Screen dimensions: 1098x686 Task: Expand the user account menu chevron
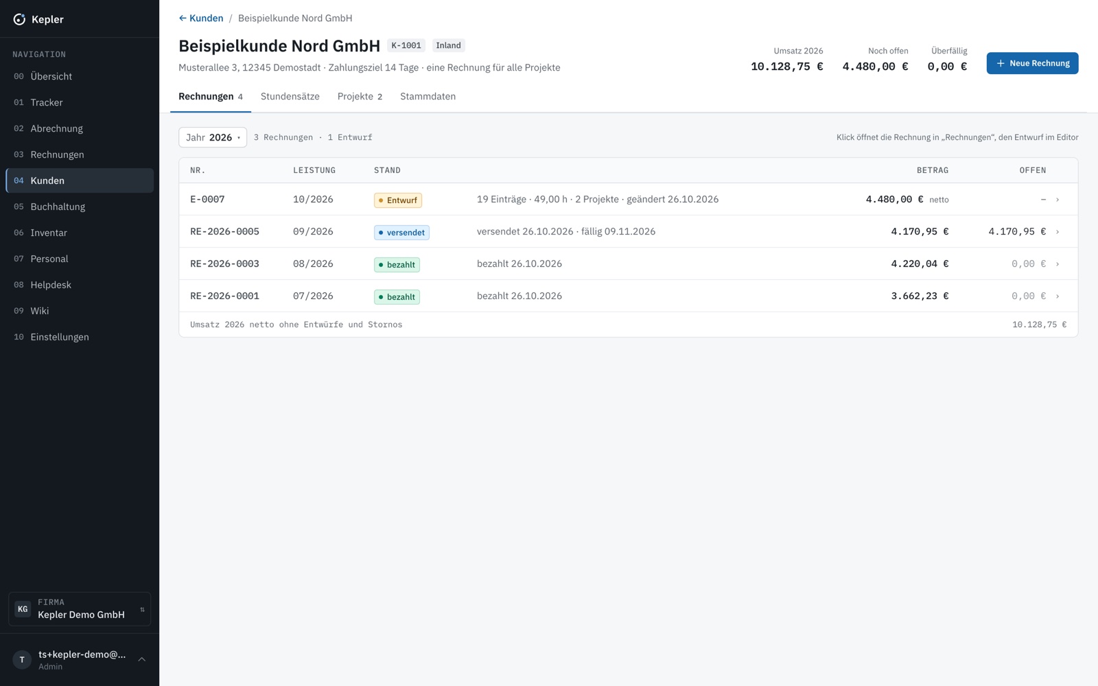click(x=142, y=660)
